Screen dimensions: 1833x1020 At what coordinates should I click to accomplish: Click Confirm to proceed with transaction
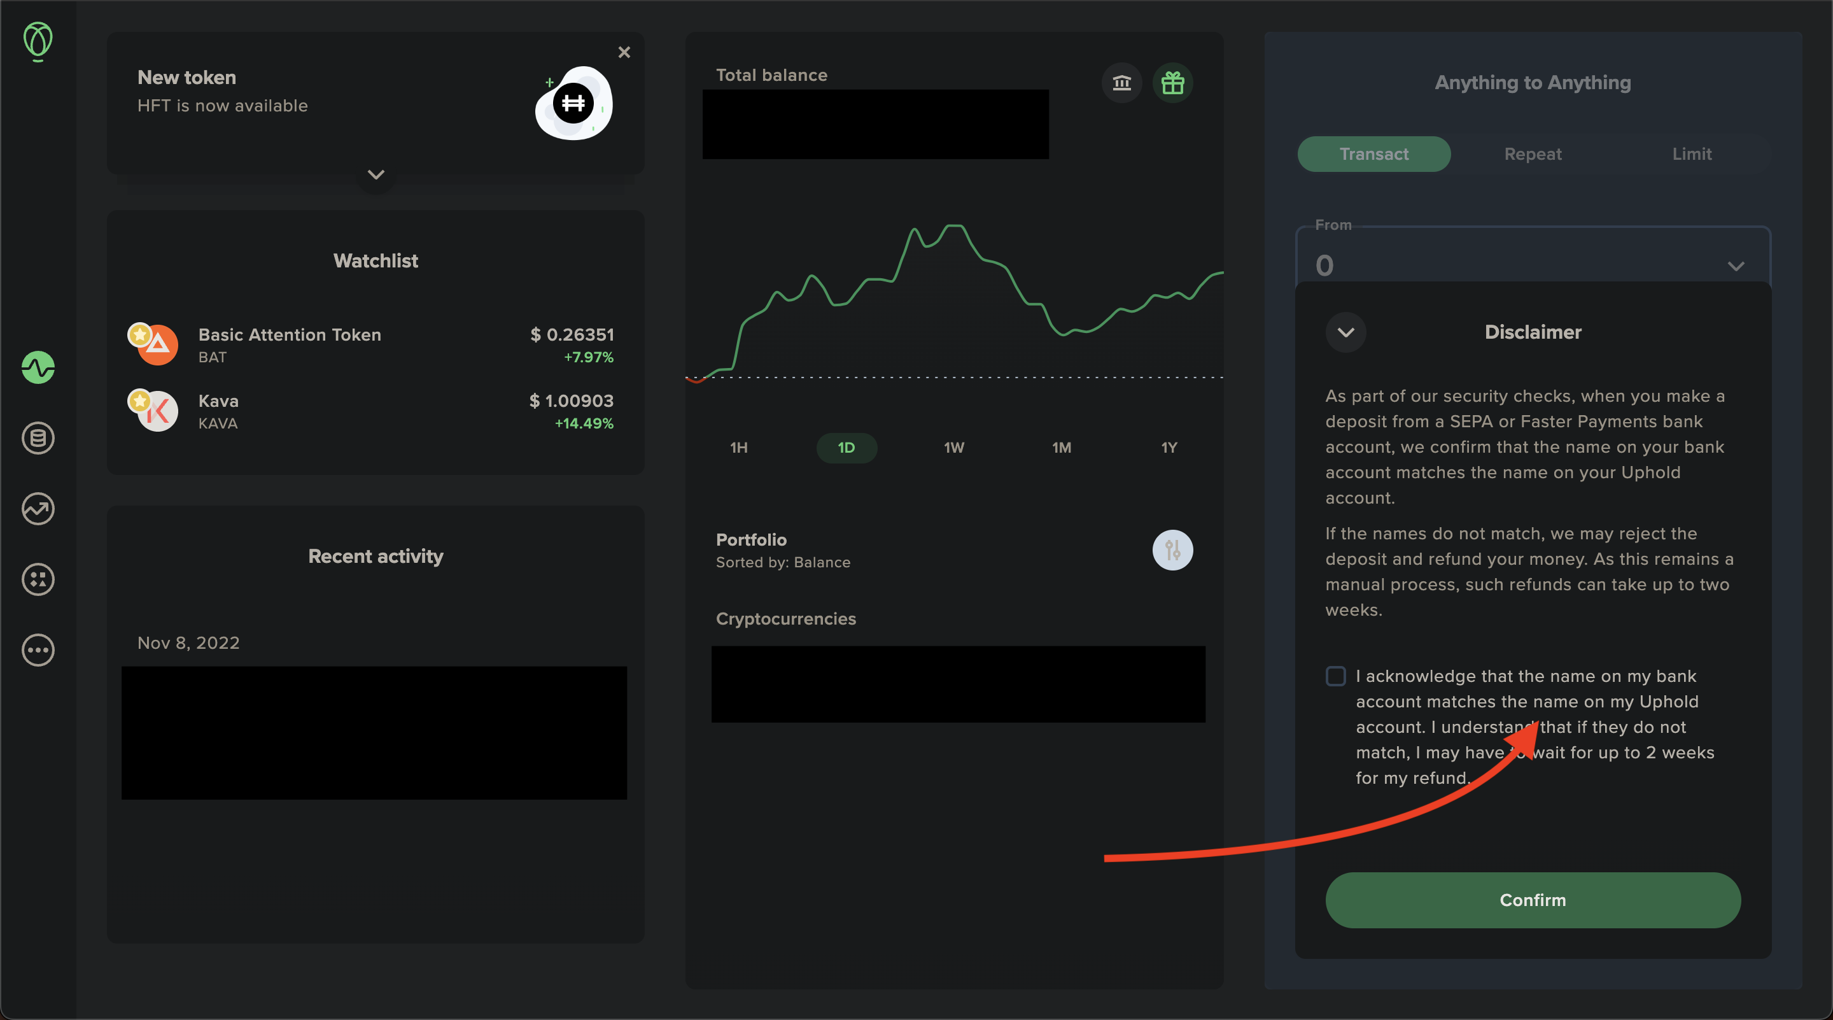pyautogui.click(x=1533, y=900)
